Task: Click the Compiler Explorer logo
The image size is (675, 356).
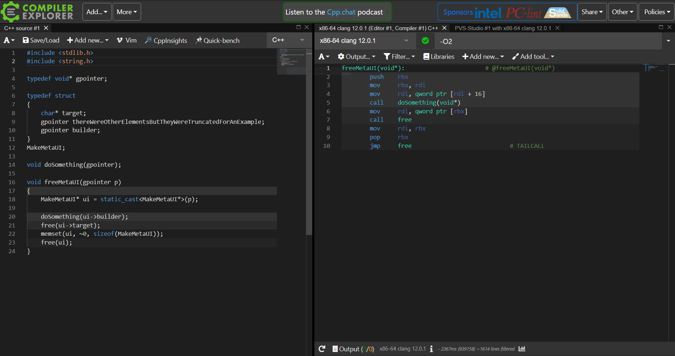Action: point(37,12)
